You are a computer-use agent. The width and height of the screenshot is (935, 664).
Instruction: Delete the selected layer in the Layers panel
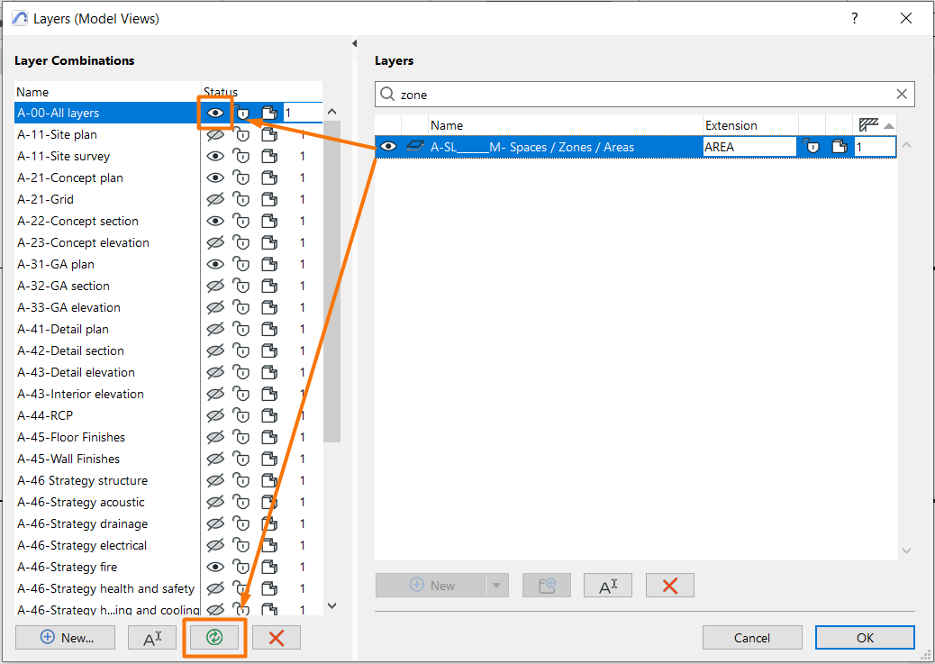(670, 585)
